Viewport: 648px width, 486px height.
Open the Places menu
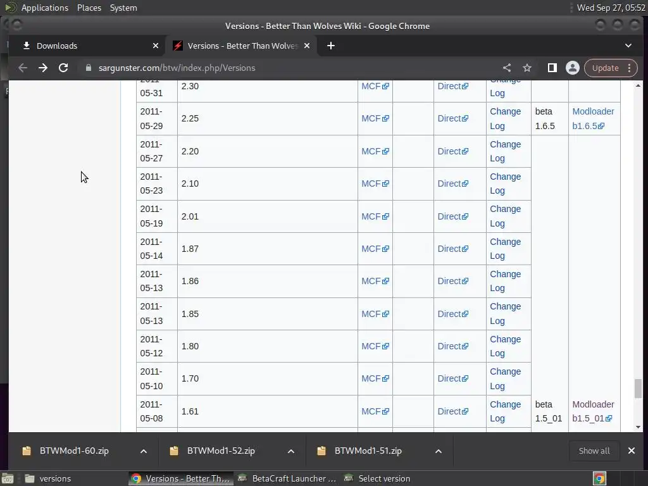click(x=89, y=8)
